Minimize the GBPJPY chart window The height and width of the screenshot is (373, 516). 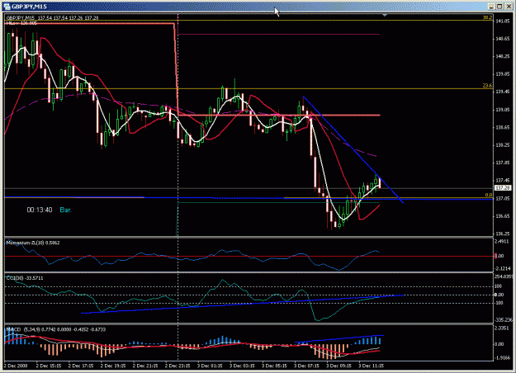click(x=490, y=7)
